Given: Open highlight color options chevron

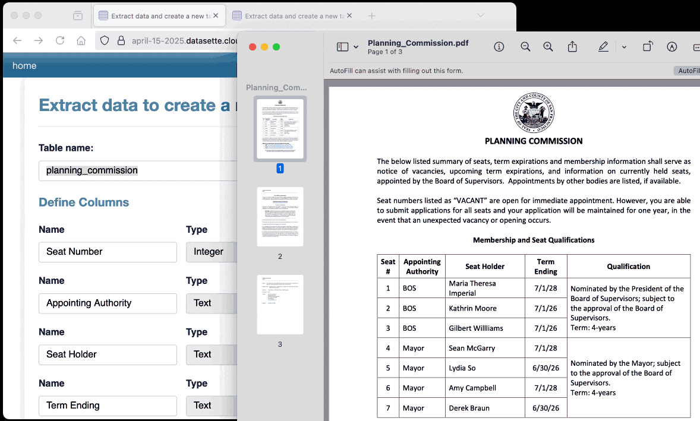Looking at the screenshot, I should point(624,47).
